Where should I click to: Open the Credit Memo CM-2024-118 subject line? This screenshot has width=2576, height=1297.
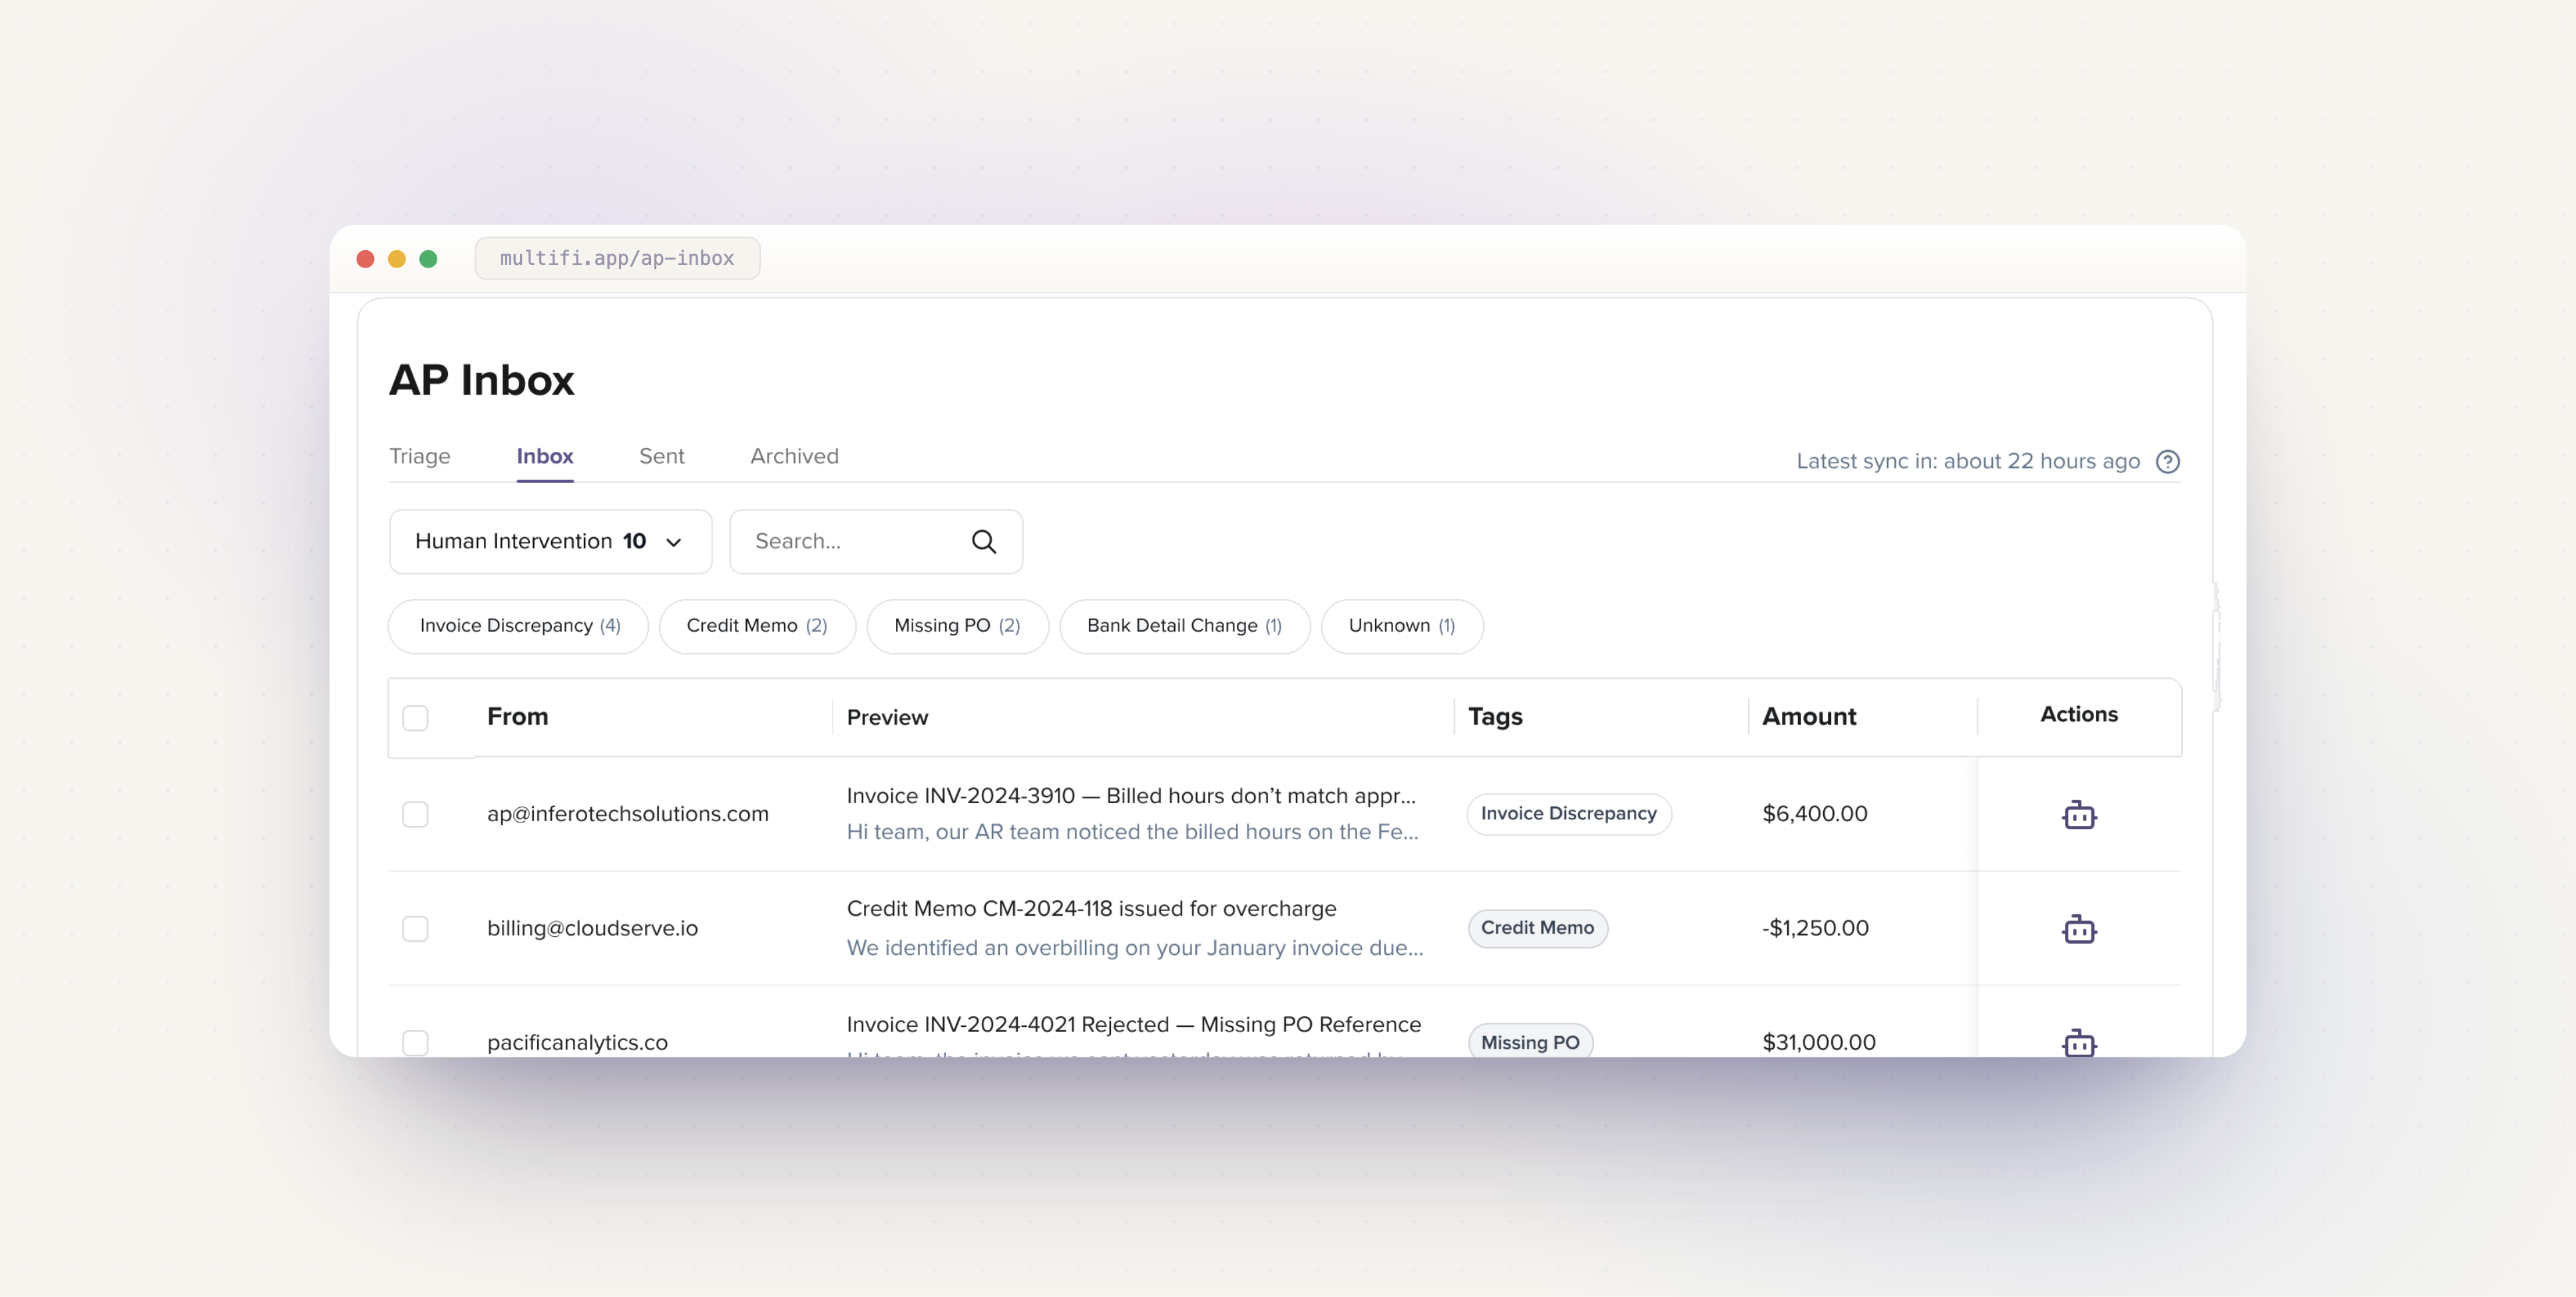[1091, 909]
